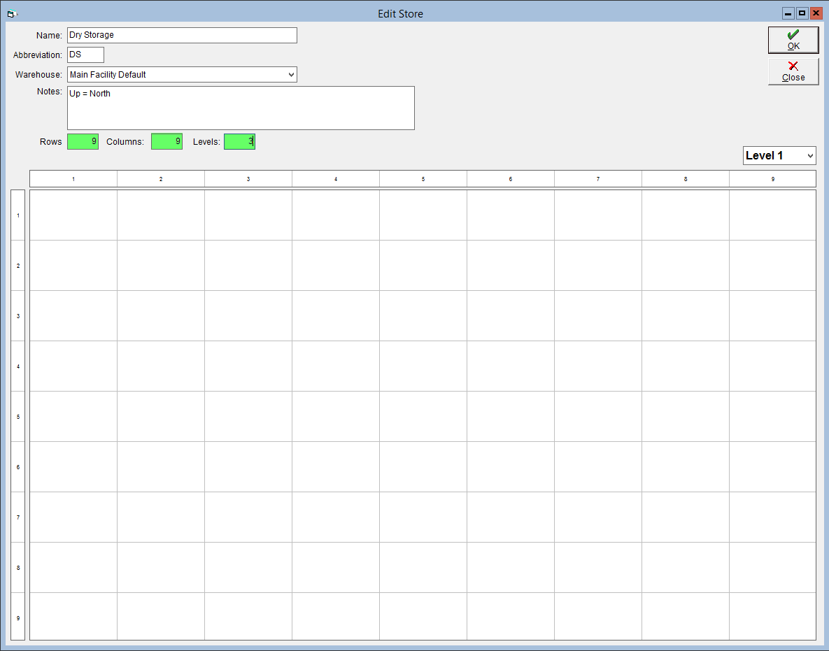Click the Close button with red X
The image size is (829, 651).
tap(793, 71)
